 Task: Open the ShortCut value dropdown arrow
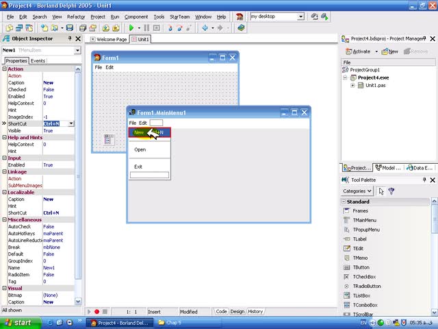point(71,123)
